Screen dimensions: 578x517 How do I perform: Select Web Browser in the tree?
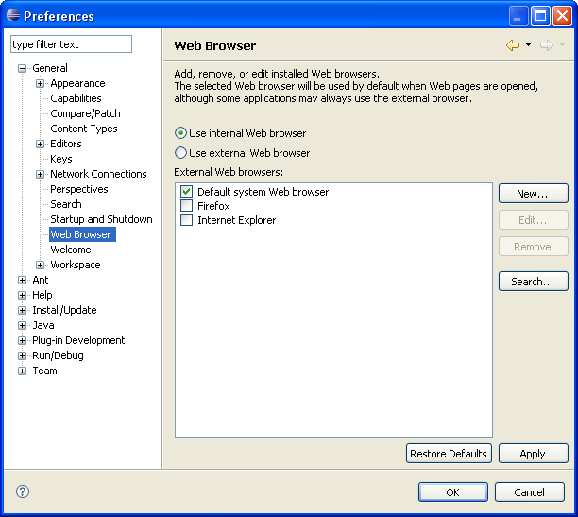point(82,234)
